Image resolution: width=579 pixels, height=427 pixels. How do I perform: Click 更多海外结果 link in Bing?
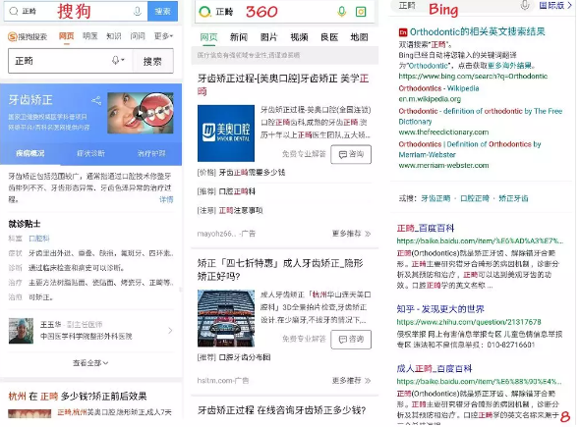[x=509, y=66]
